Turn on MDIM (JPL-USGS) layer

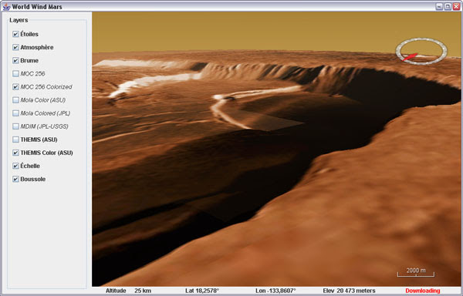coord(15,126)
